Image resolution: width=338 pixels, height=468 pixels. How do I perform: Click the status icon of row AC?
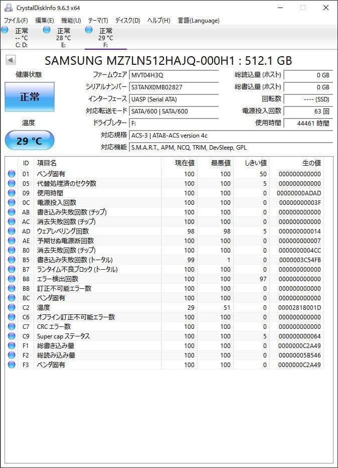(x=12, y=221)
